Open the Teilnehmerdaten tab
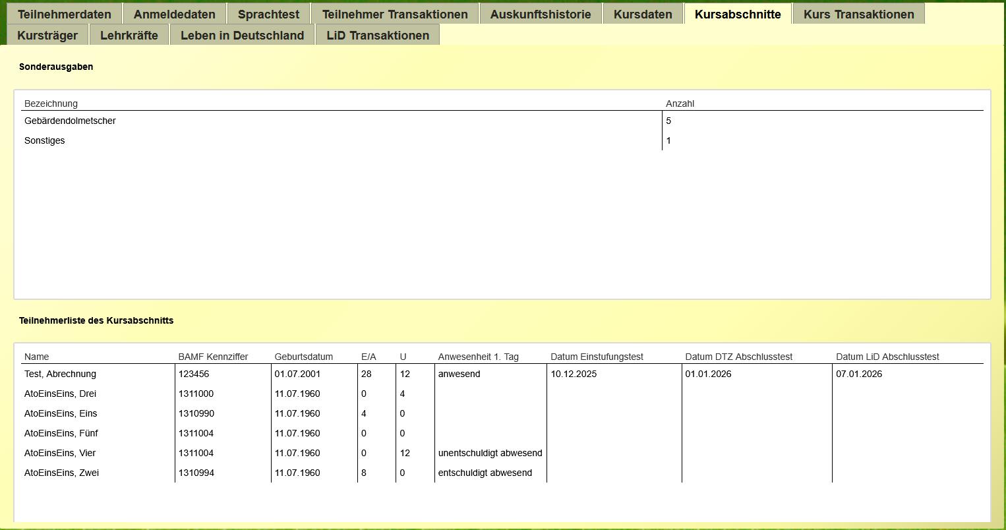The image size is (1006, 530). [x=65, y=14]
